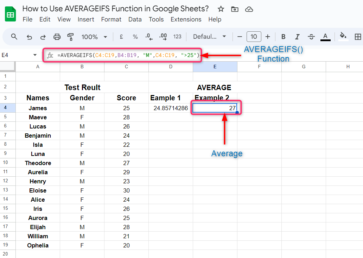Viewport: 363px width, 258px height.
Task: Select William's gender cell
Action: coord(82,236)
